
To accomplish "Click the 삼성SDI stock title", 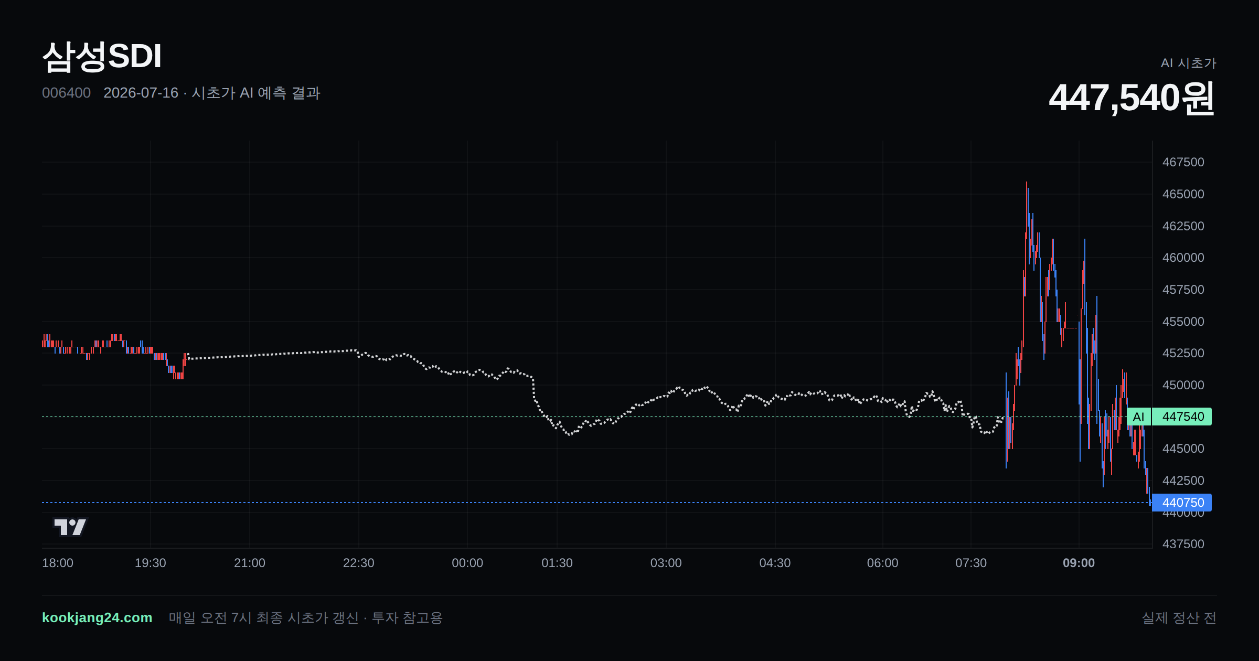I will [102, 56].
